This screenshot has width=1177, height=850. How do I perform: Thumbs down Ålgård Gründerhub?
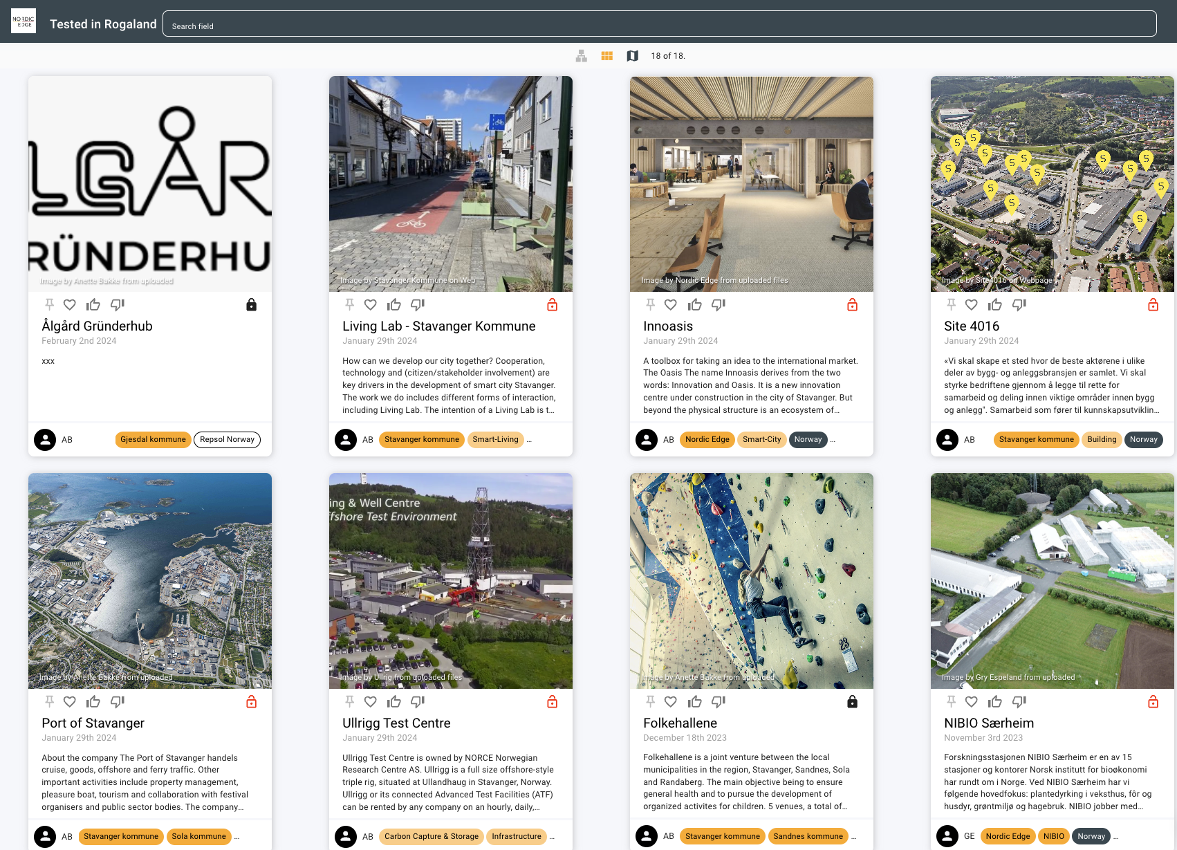point(118,304)
